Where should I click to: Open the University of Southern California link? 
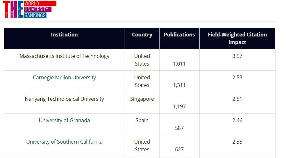pyautogui.click(x=64, y=142)
